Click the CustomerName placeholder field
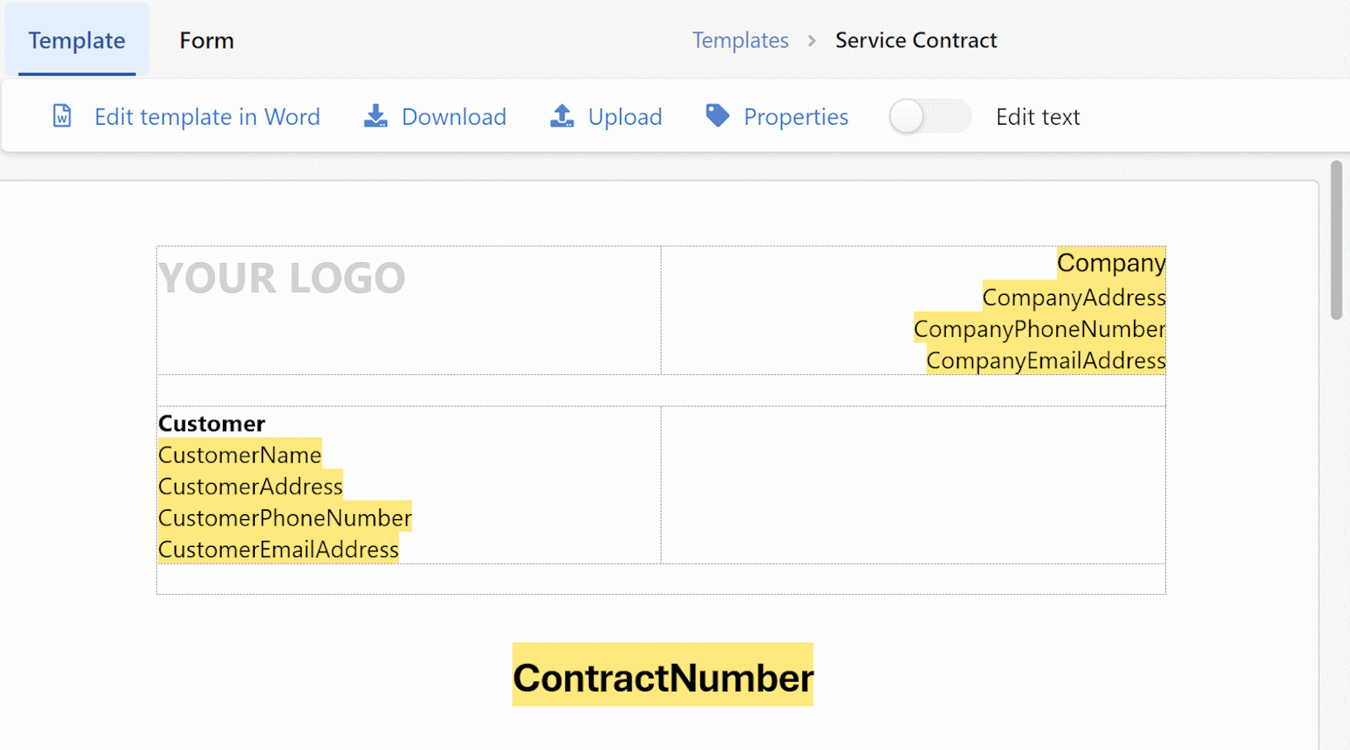 click(x=240, y=455)
